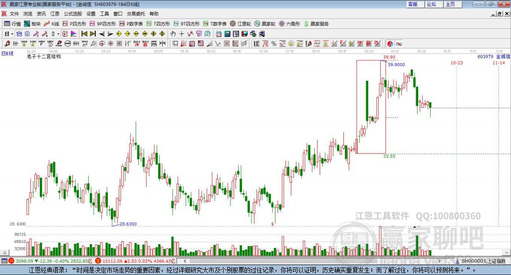Screen dimensions: 511x275
Task: Click the red pencil drawing tool
Action: pyautogui.click(x=7, y=43)
